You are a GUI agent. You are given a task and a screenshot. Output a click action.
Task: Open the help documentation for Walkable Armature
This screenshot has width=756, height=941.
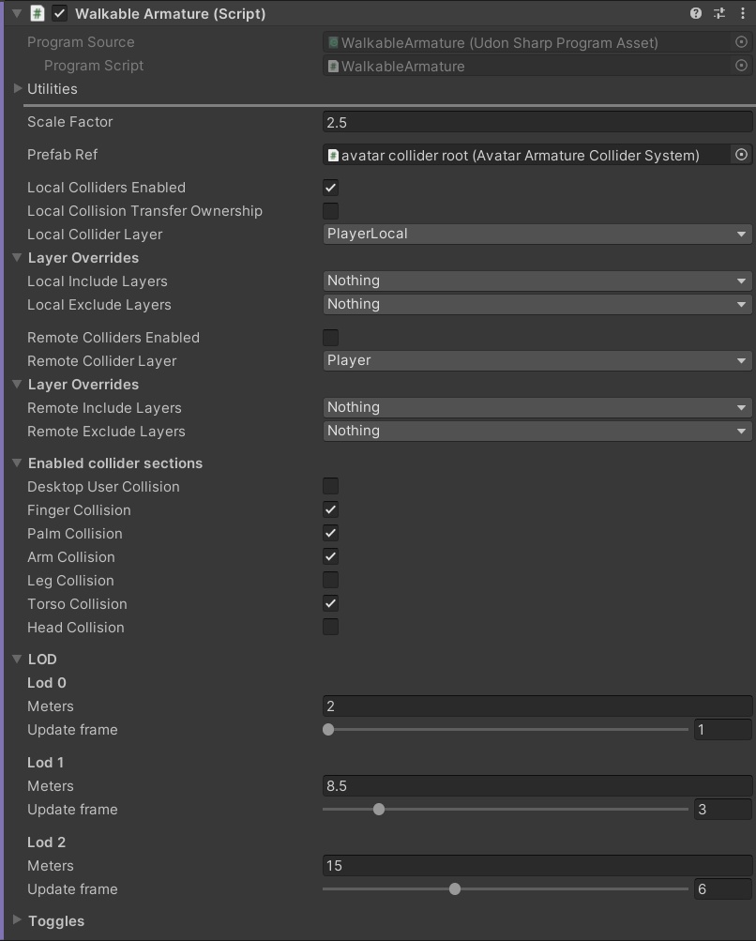pos(694,13)
